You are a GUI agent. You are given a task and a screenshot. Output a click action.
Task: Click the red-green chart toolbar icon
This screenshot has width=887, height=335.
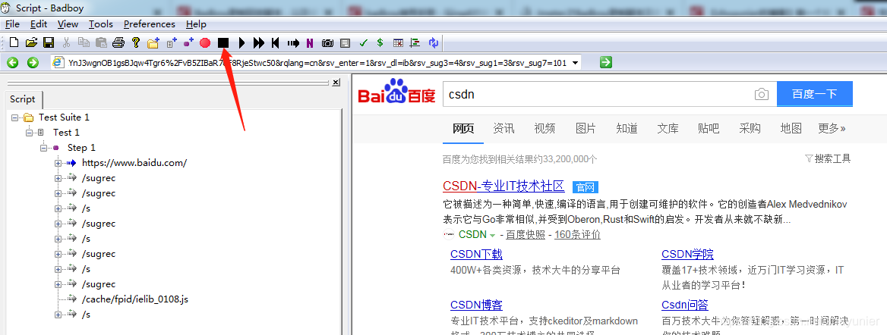415,42
